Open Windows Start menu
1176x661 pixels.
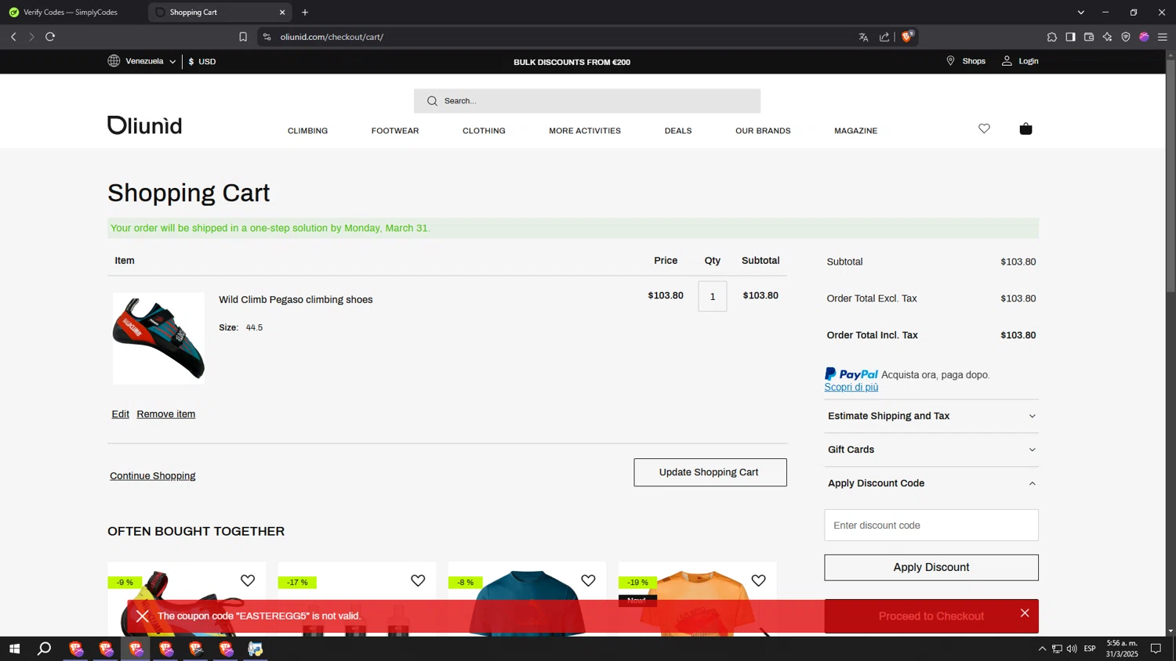tap(14, 648)
